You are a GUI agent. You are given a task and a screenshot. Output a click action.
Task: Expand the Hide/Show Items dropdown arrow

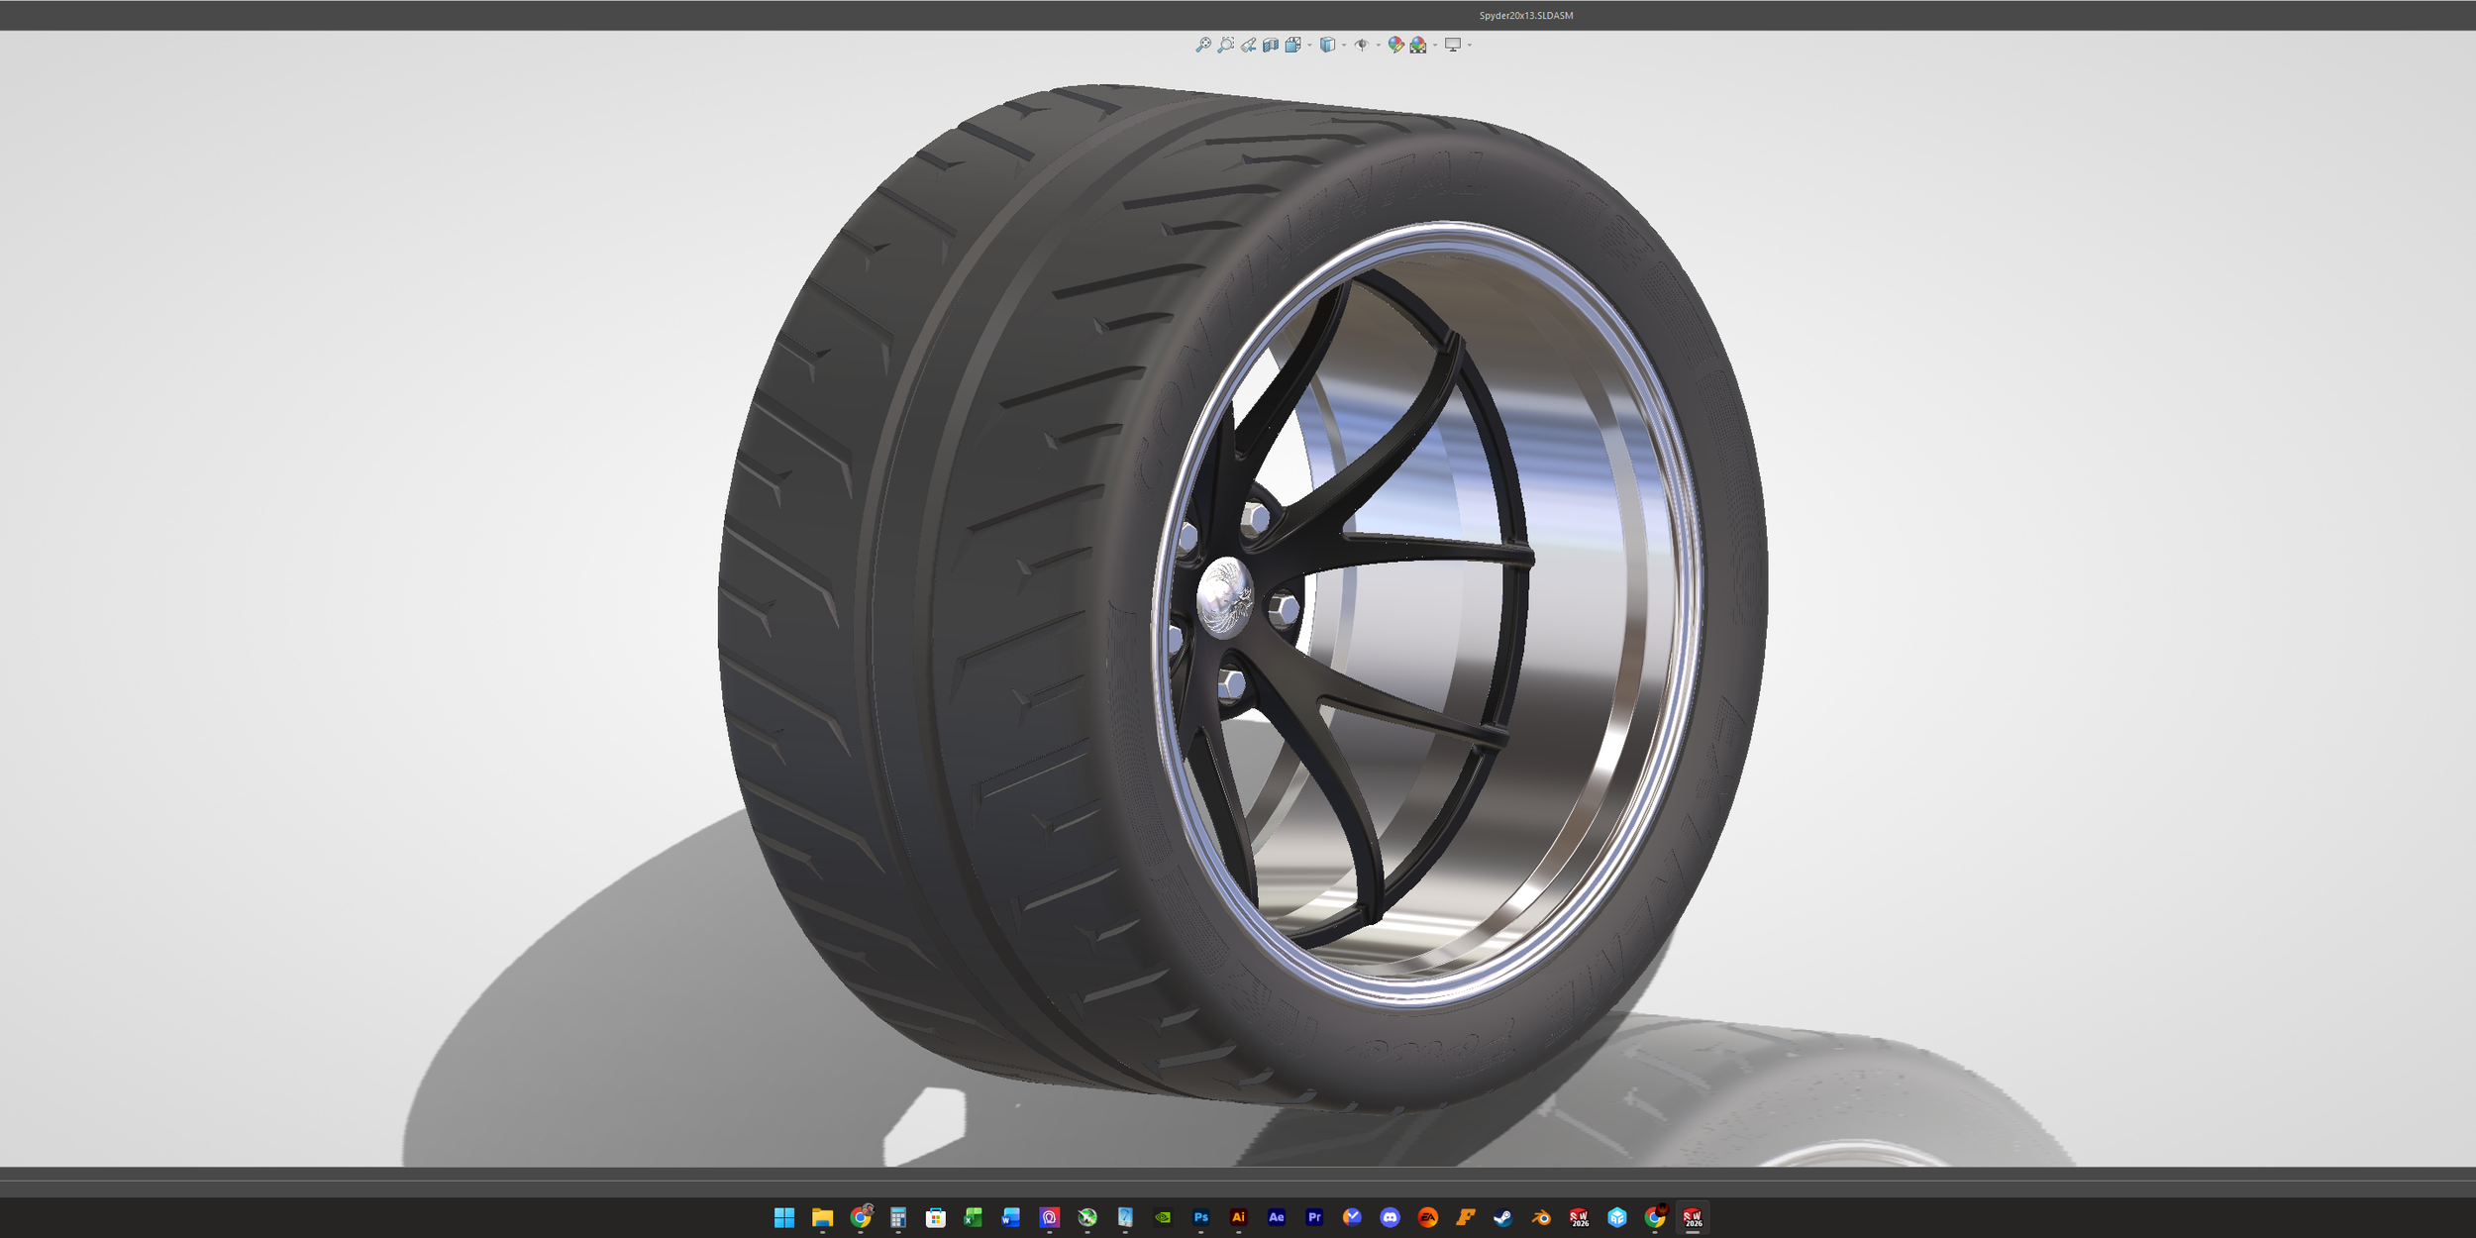(1379, 45)
